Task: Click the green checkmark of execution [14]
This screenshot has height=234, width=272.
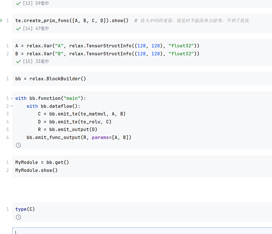Action: coord(18,29)
